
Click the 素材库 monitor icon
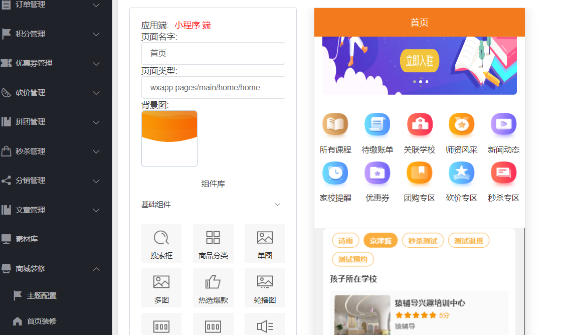pos(6,239)
